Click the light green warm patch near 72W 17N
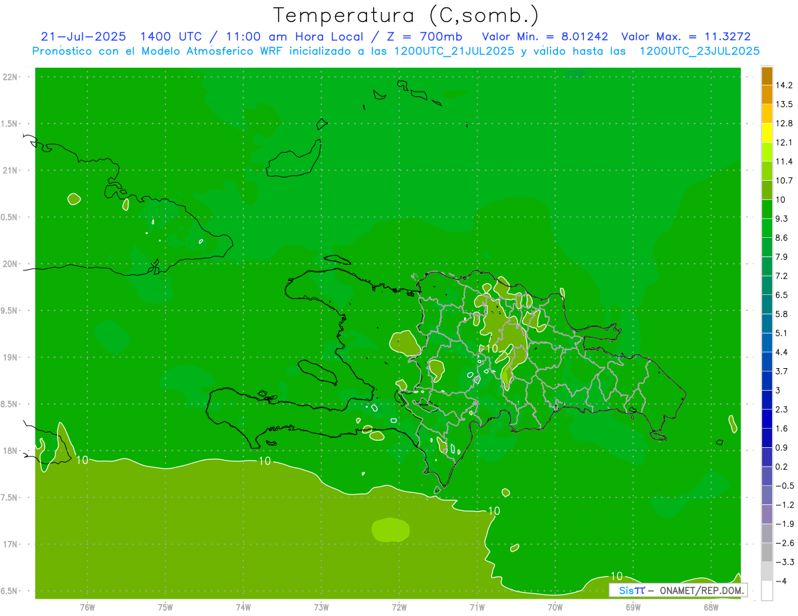 point(390,530)
